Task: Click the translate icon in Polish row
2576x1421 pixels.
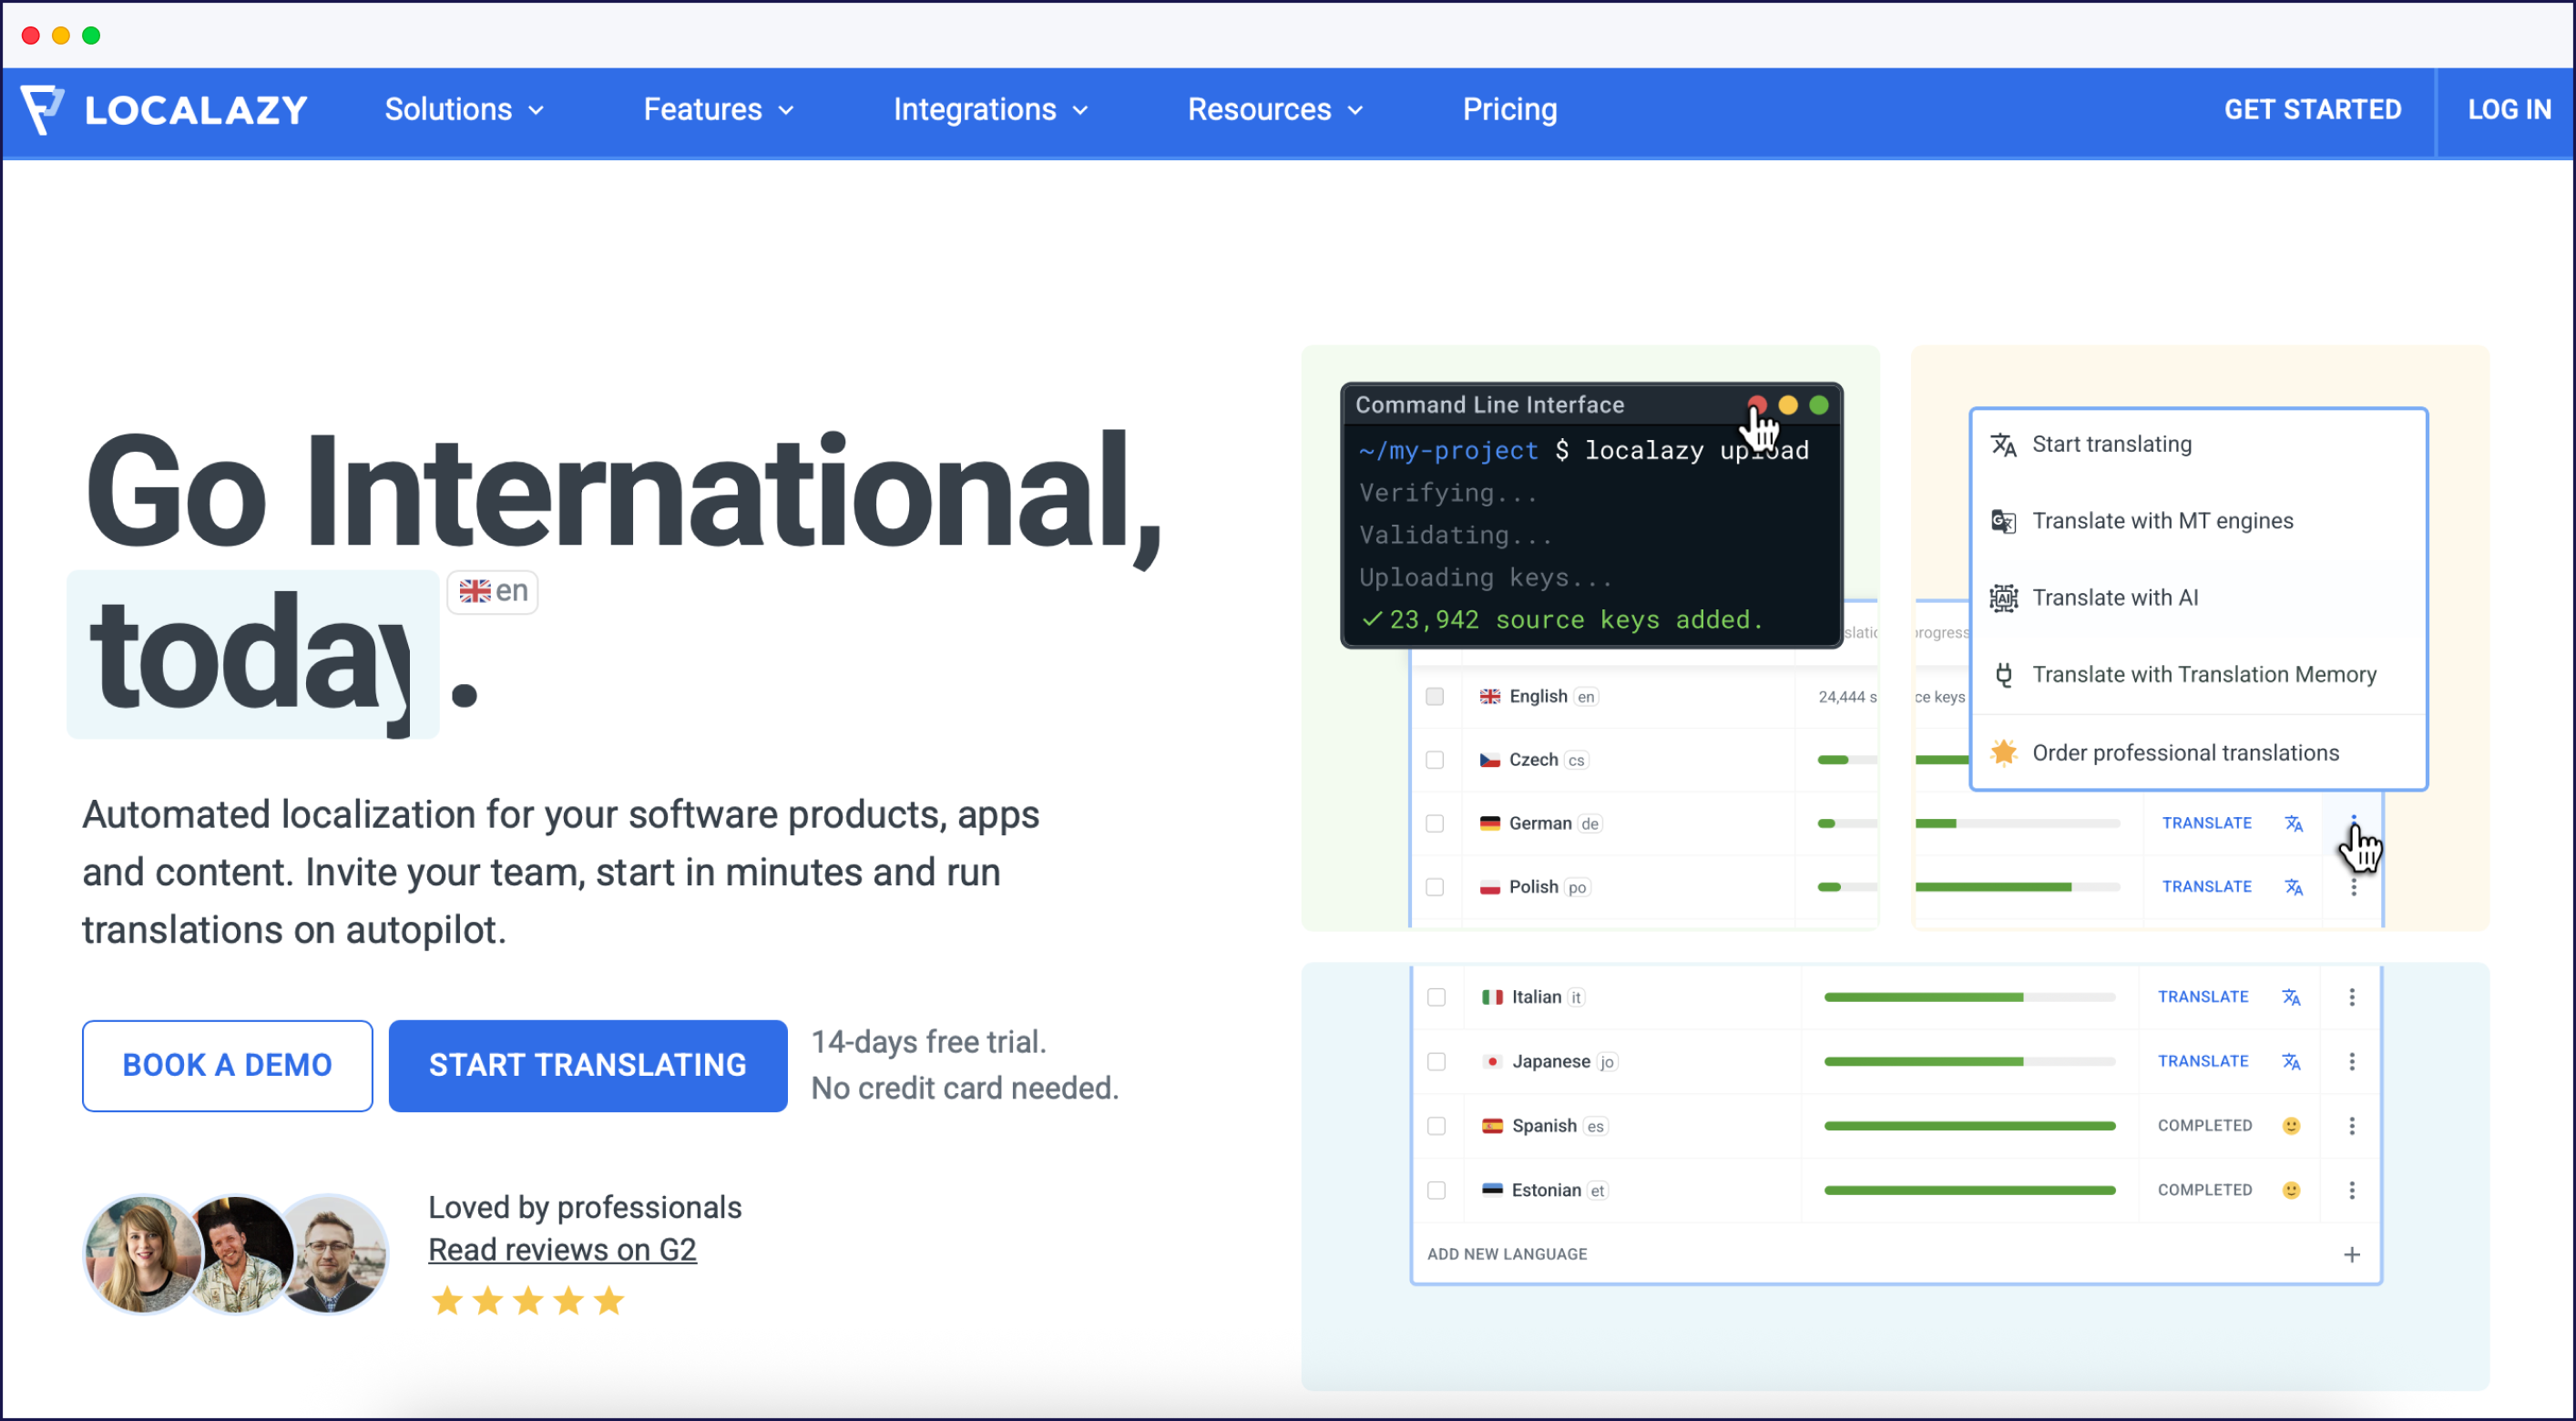Action: (2293, 888)
